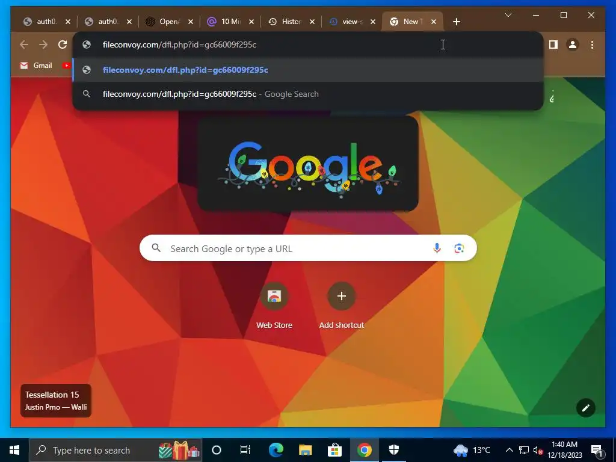Reload the page with the refresh icon
This screenshot has width=616, height=462.
(63, 45)
